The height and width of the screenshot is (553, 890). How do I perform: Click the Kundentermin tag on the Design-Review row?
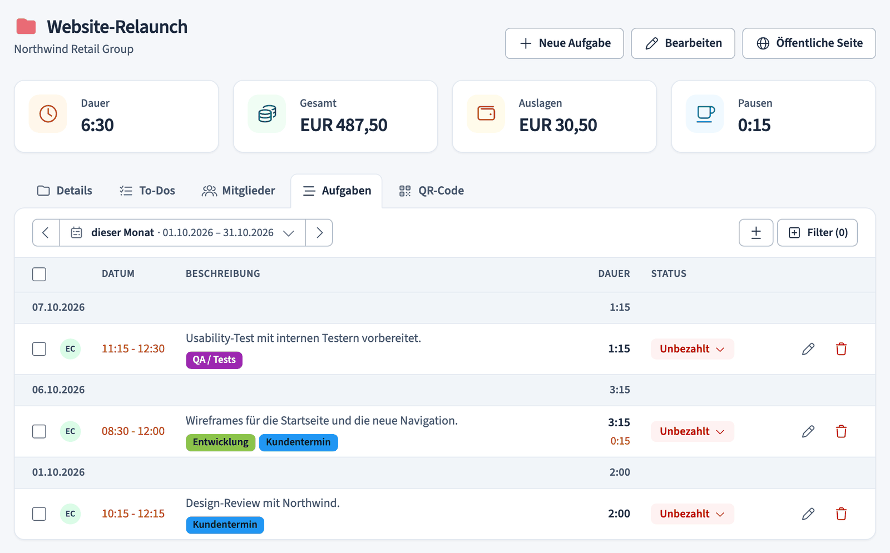coord(225,525)
